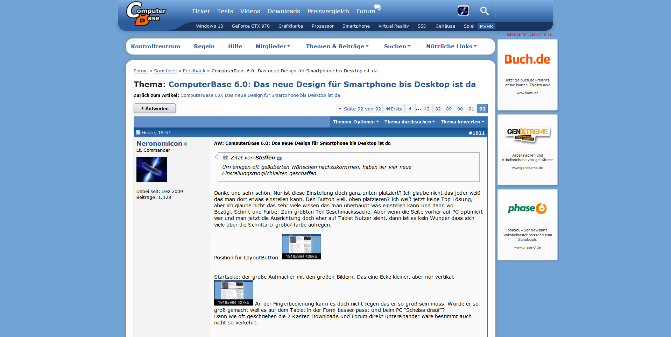The image size is (671, 337).
Task: Open Neronomicon's profile name link
Action: [159, 143]
